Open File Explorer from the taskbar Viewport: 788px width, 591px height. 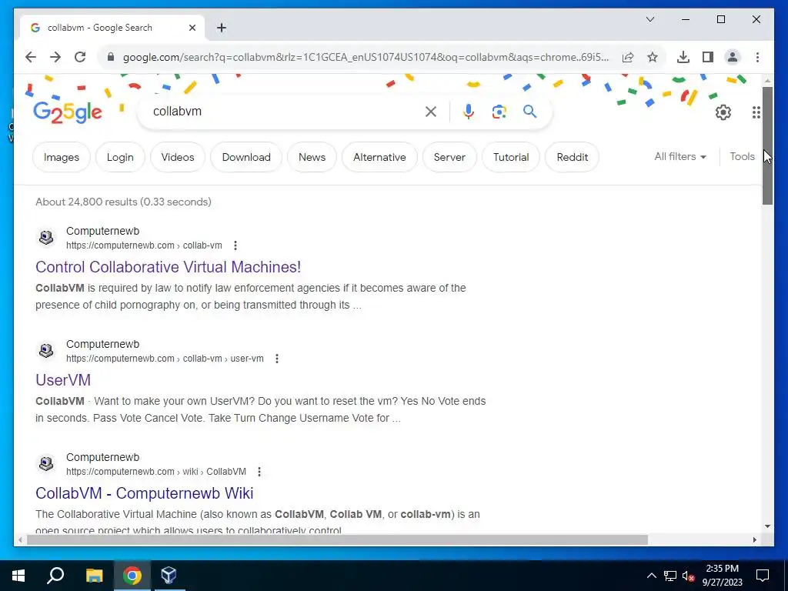[94, 576]
